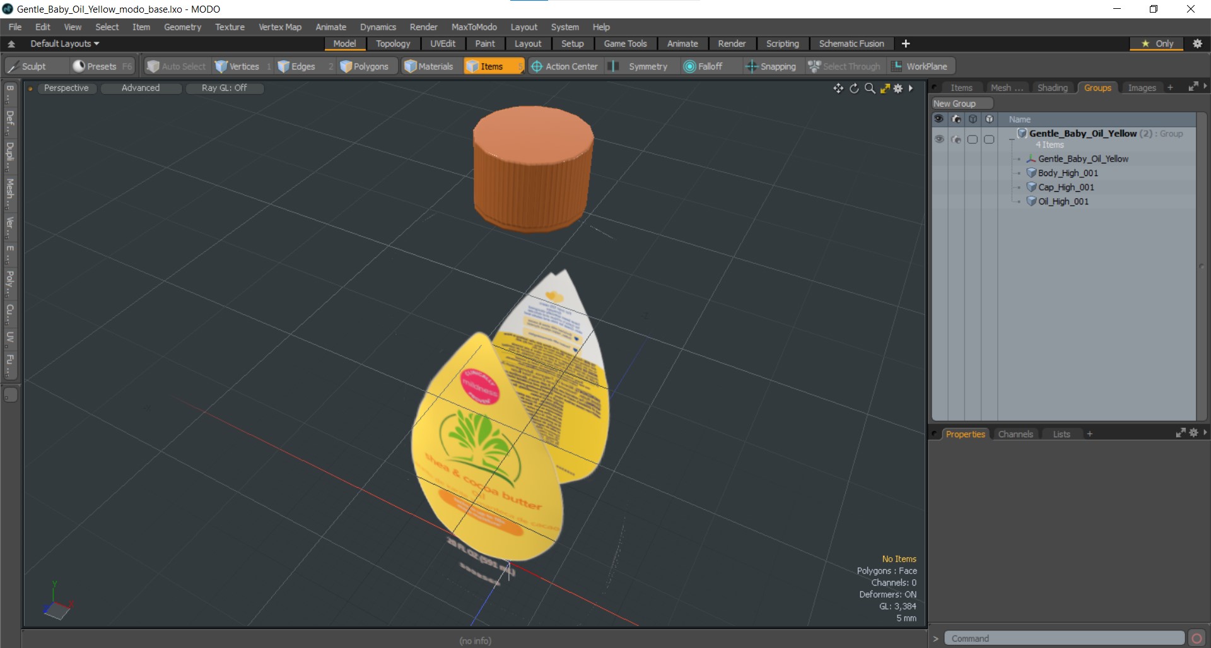Click the home icon beside Default Layouts
The width and height of the screenshot is (1211, 648).
click(11, 44)
